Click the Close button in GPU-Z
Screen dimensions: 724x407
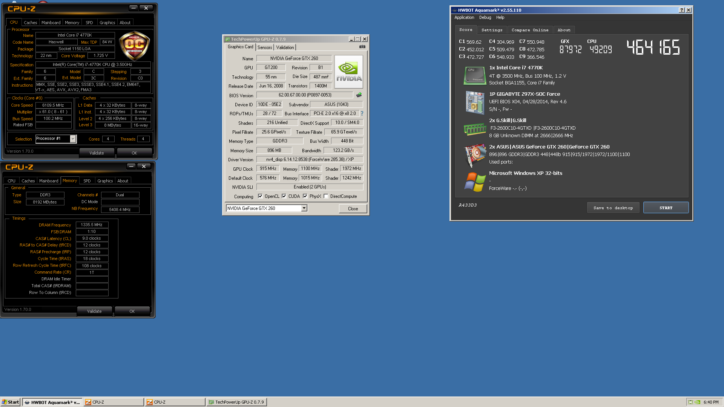(x=353, y=208)
